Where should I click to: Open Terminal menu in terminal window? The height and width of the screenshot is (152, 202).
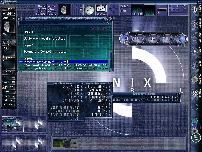(x=58, y=23)
